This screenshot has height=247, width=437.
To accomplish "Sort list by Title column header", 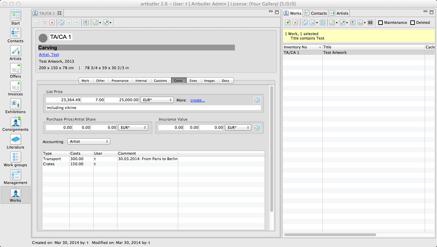I will pyautogui.click(x=373, y=47).
